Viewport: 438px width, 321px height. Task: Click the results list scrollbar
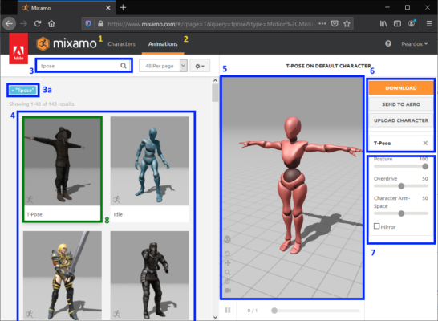pyautogui.click(x=215, y=93)
